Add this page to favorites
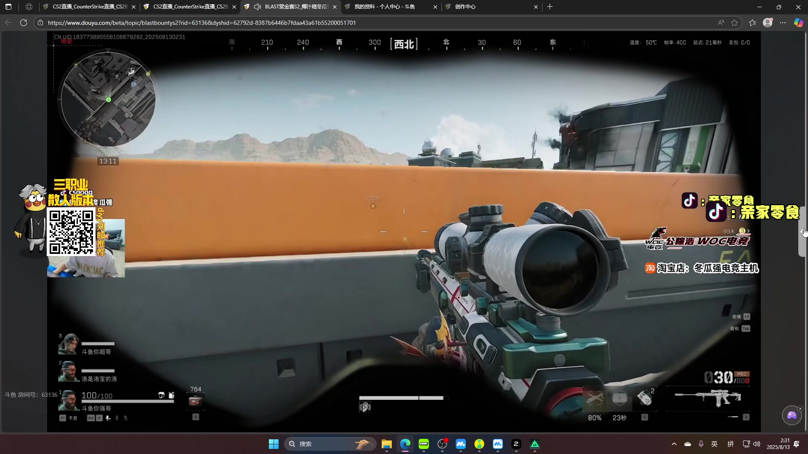Image resolution: width=808 pixels, height=454 pixels. coord(734,23)
